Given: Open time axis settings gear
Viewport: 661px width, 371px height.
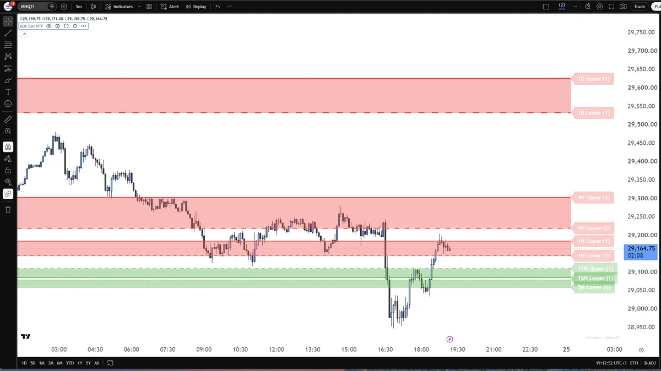Looking at the screenshot, I should pyautogui.click(x=641, y=350).
